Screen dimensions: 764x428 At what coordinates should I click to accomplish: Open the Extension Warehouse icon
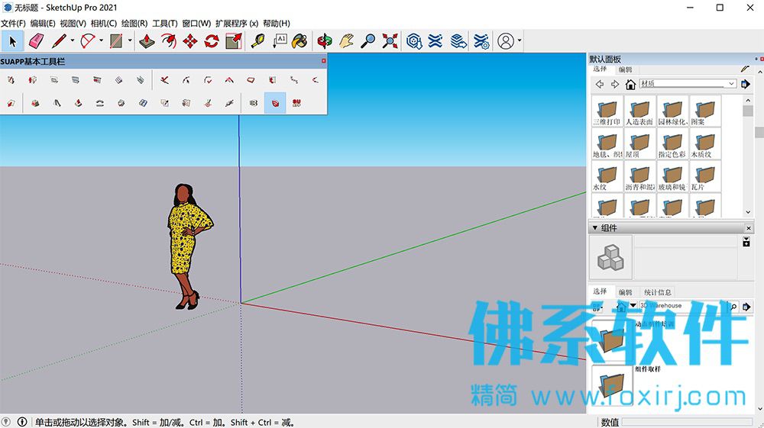(435, 41)
